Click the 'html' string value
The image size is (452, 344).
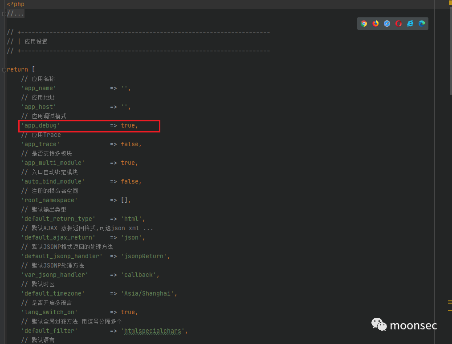(131, 219)
